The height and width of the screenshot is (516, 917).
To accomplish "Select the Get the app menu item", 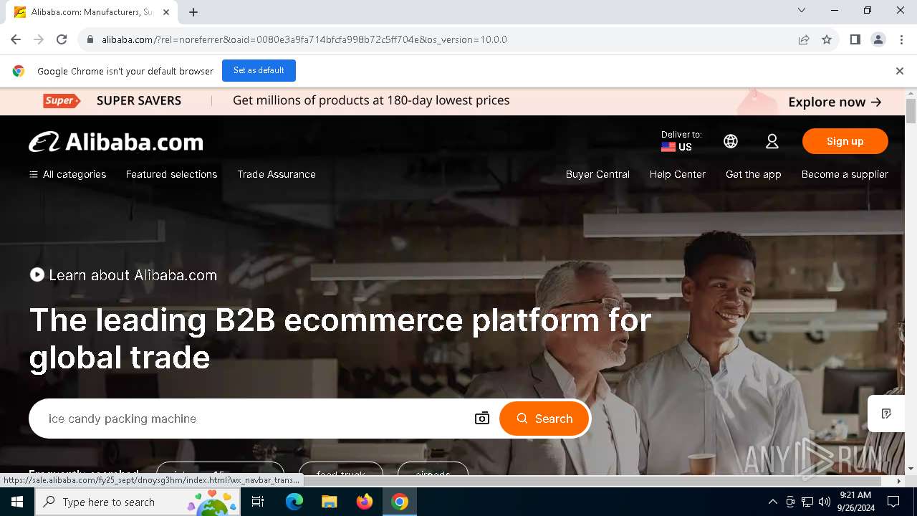I will pyautogui.click(x=754, y=174).
